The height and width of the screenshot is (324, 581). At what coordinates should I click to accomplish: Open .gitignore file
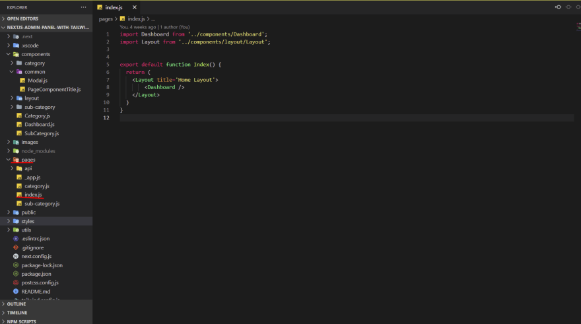pyautogui.click(x=32, y=247)
